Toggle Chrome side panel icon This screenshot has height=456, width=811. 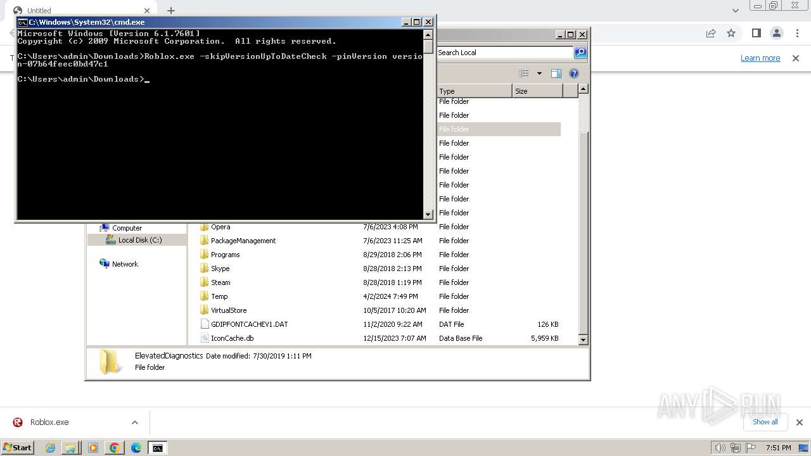[x=756, y=33]
